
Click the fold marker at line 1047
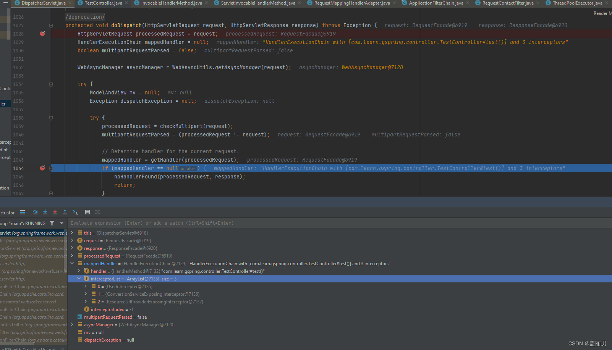tap(51, 194)
